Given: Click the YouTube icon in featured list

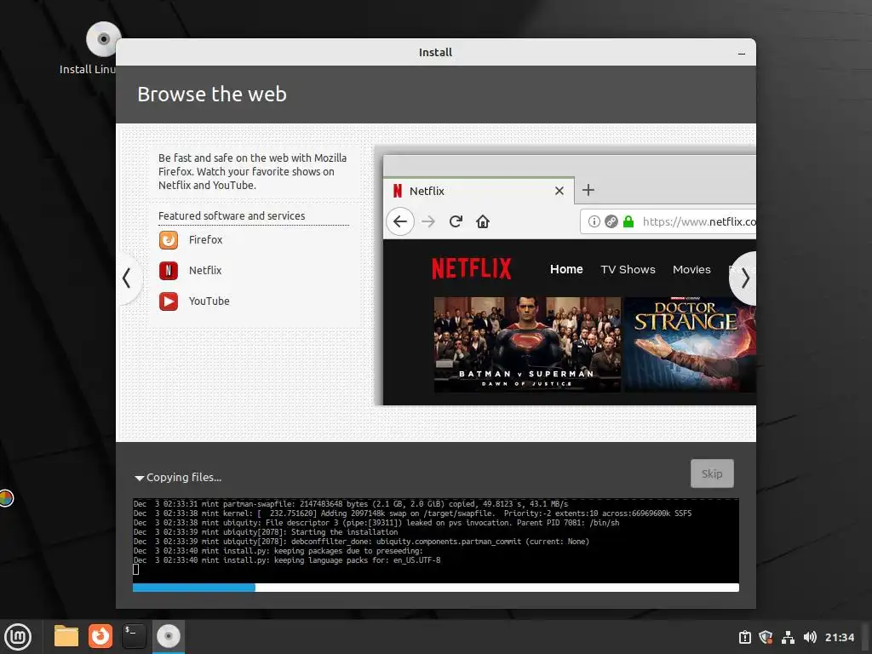Looking at the screenshot, I should click(x=169, y=301).
